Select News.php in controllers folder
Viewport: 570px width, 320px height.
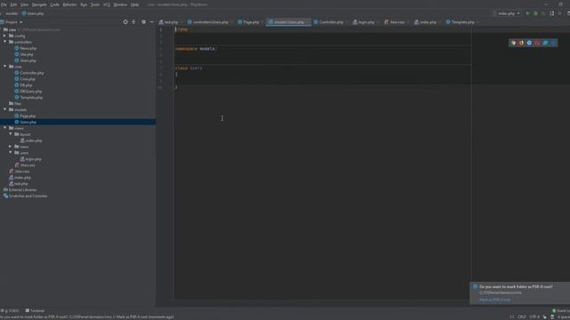point(26,48)
